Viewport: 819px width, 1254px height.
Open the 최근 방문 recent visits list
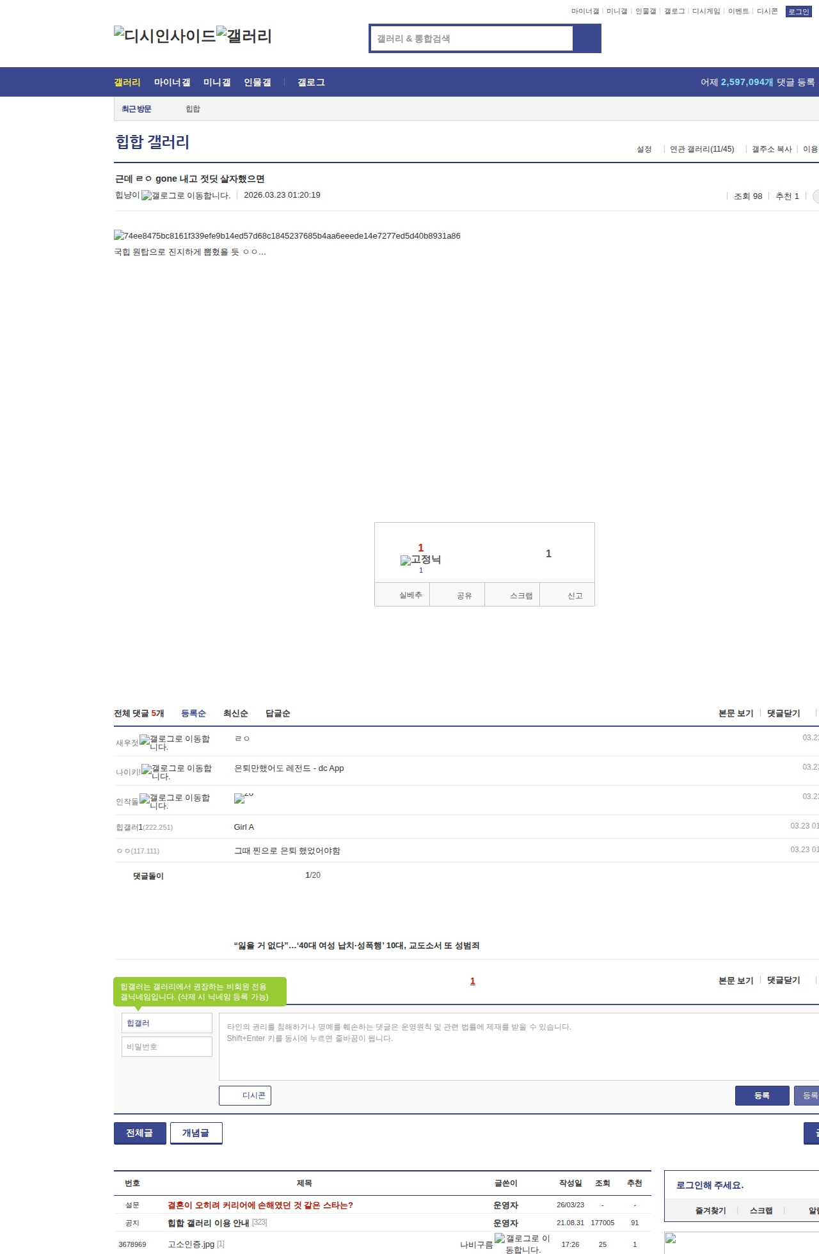pos(136,109)
